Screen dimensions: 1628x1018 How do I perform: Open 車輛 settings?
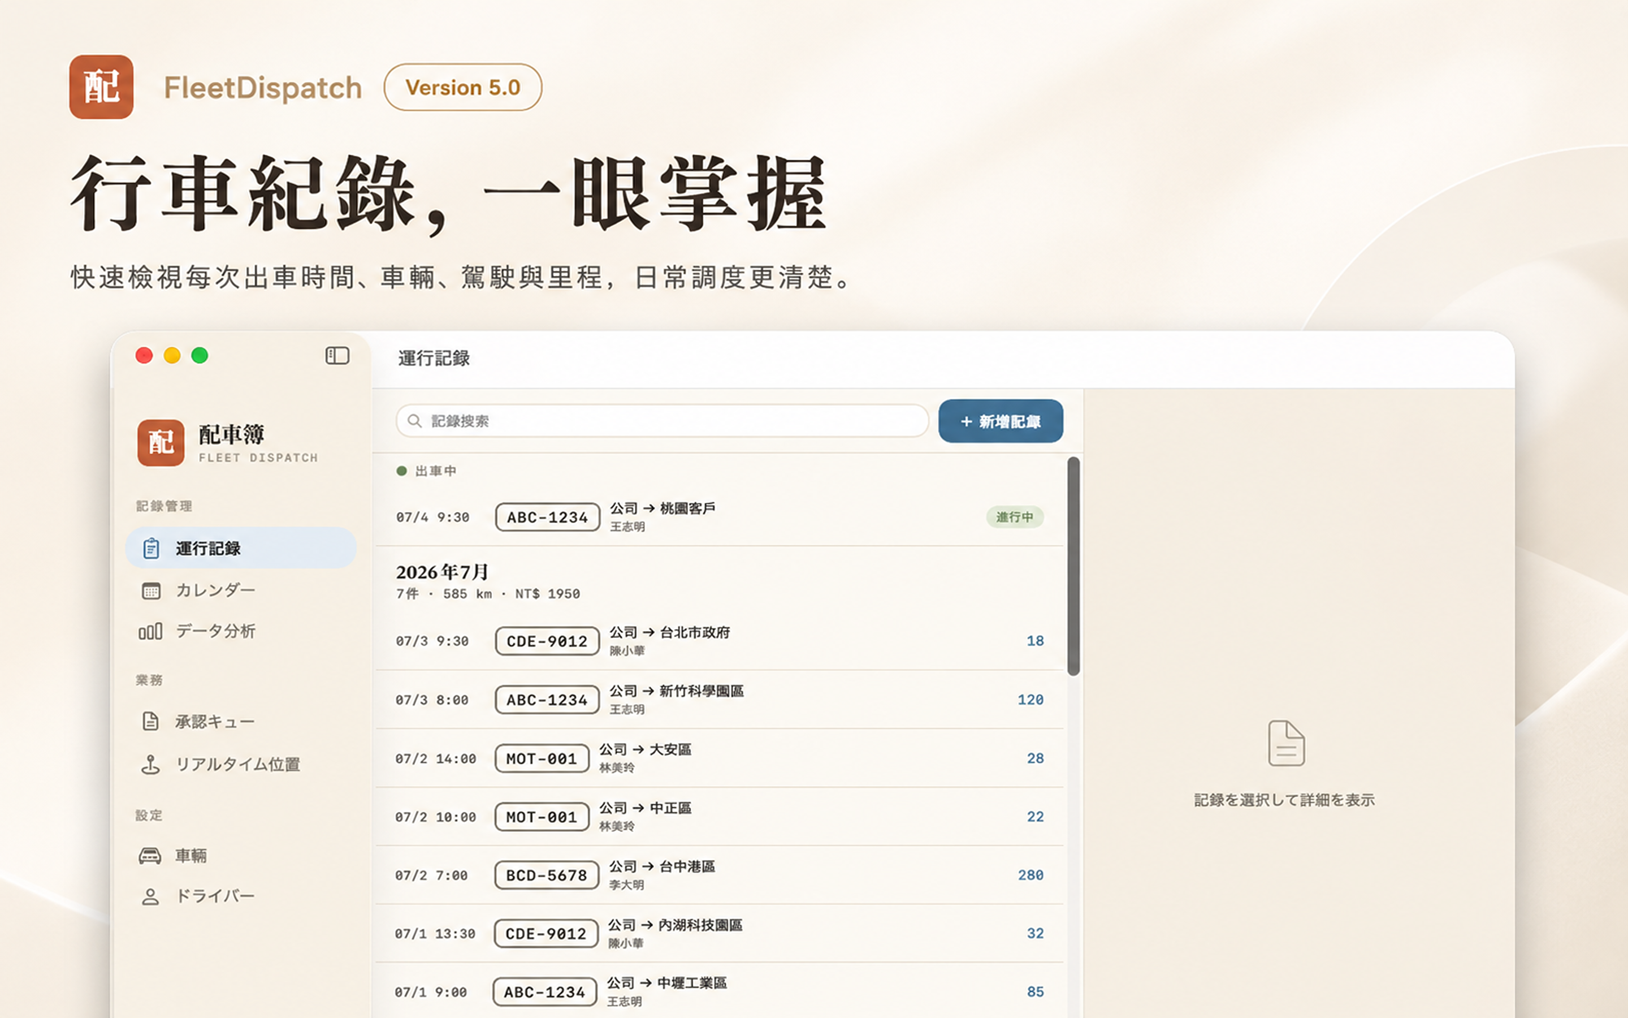(241, 856)
